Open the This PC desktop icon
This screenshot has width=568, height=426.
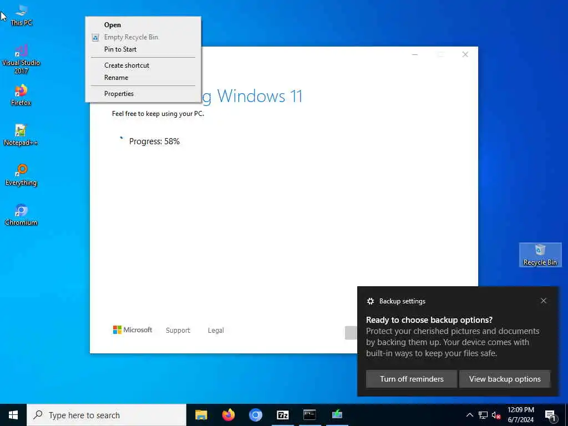(x=22, y=16)
